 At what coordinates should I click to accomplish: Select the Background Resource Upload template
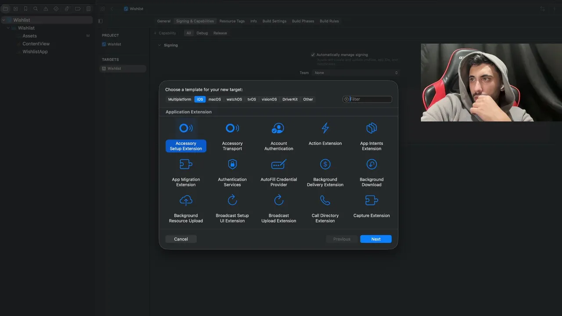tap(186, 208)
